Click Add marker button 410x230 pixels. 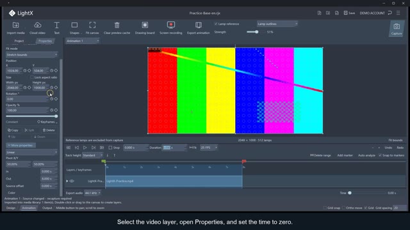[345, 155]
